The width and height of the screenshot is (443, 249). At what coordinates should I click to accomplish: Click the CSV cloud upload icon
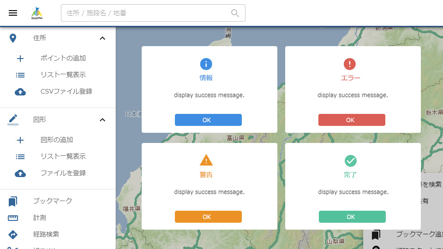point(20,92)
